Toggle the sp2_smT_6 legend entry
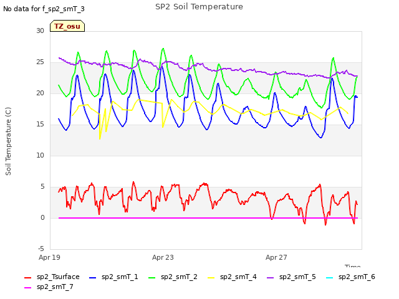Image resolution: width=399 pixels, height=299 pixels. coord(350,277)
